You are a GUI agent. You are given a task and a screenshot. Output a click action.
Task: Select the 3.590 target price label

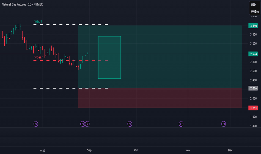pyautogui.click(x=253, y=26)
